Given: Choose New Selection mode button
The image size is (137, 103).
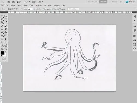Looking at the screenshot, I should coord(10,9).
